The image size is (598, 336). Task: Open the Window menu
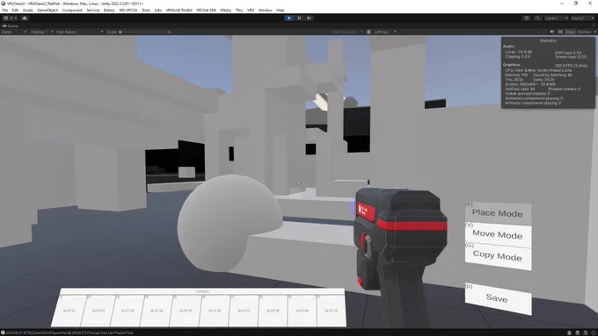266,11
